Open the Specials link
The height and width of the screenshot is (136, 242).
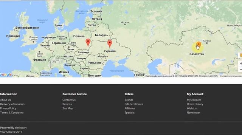tap(129, 113)
